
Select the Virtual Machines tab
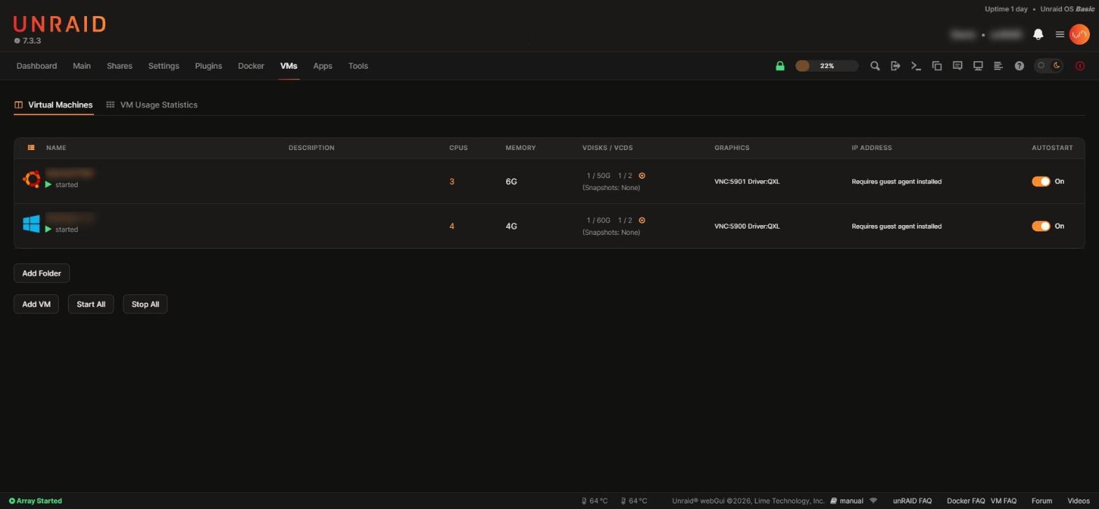(53, 104)
